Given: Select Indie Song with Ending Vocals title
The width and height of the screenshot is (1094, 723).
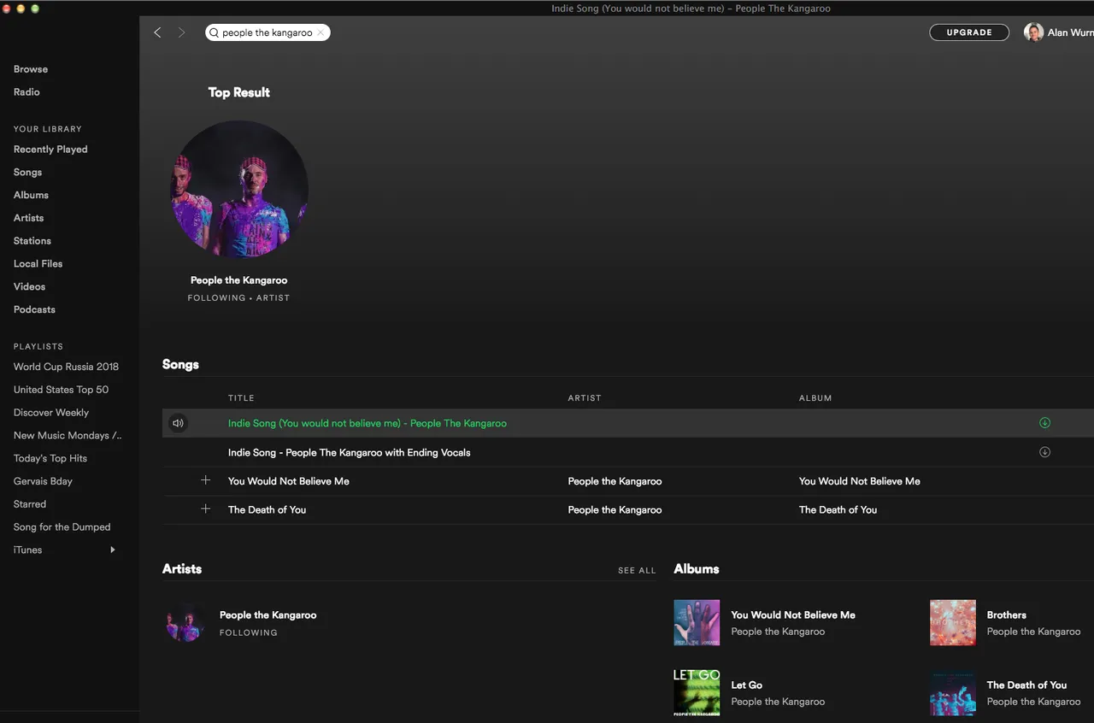Looking at the screenshot, I should [x=350, y=452].
